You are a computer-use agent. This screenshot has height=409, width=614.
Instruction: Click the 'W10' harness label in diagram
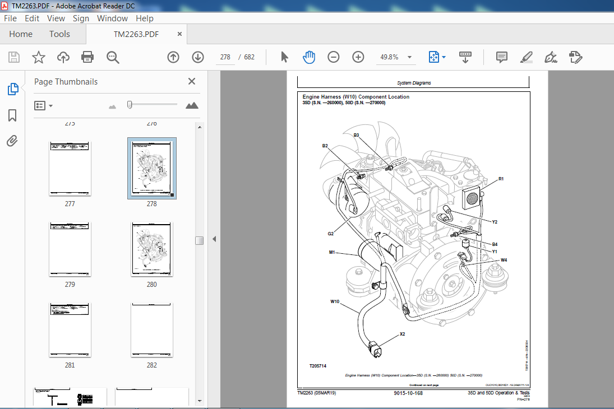point(335,302)
